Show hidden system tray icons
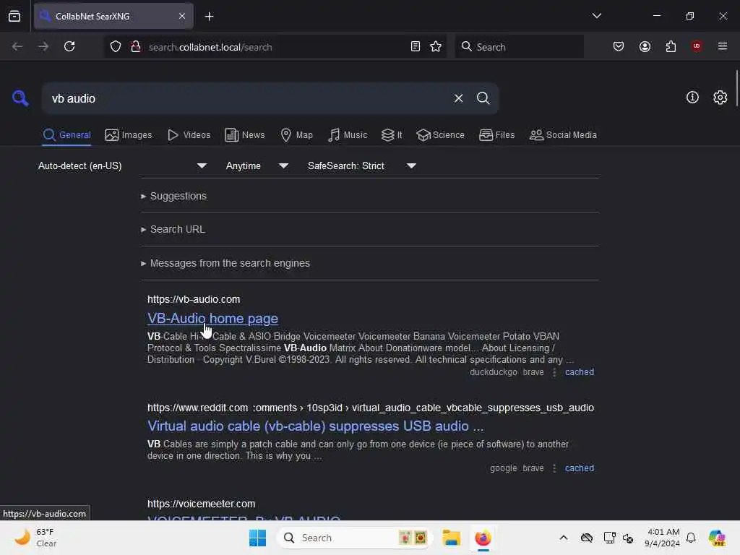Screen dimensions: 740x555 click(x=563, y=538)
